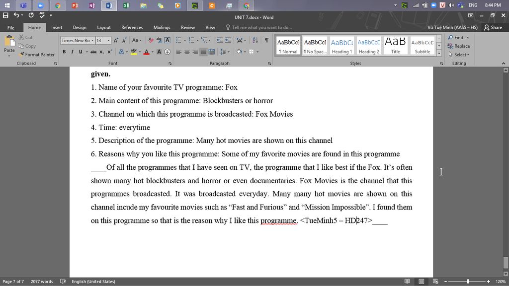The image size is (509, 286).
Task: Expand the Styles gallery
Action: tap(439, 53)
